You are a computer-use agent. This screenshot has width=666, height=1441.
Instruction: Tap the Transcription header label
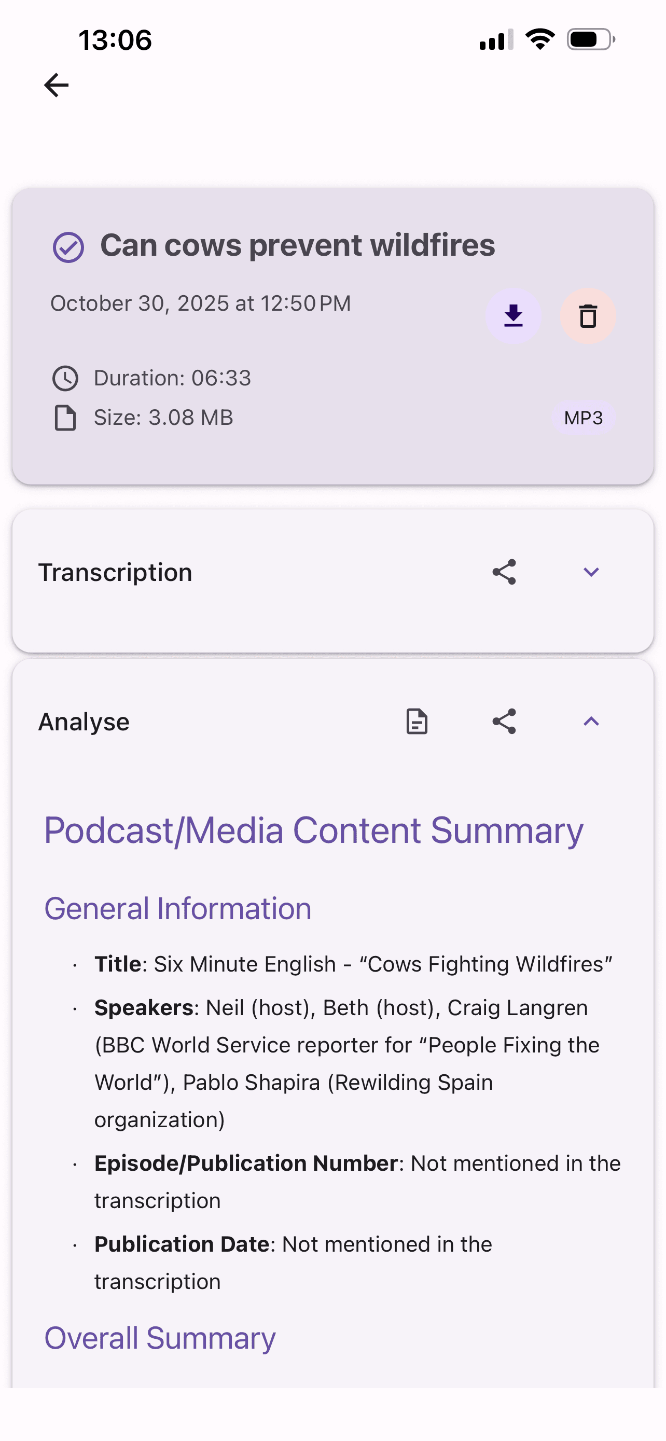115,573
